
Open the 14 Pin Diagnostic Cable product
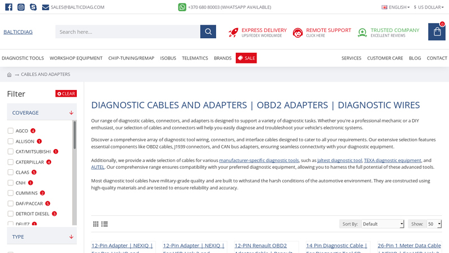click(x=336, y=248)
